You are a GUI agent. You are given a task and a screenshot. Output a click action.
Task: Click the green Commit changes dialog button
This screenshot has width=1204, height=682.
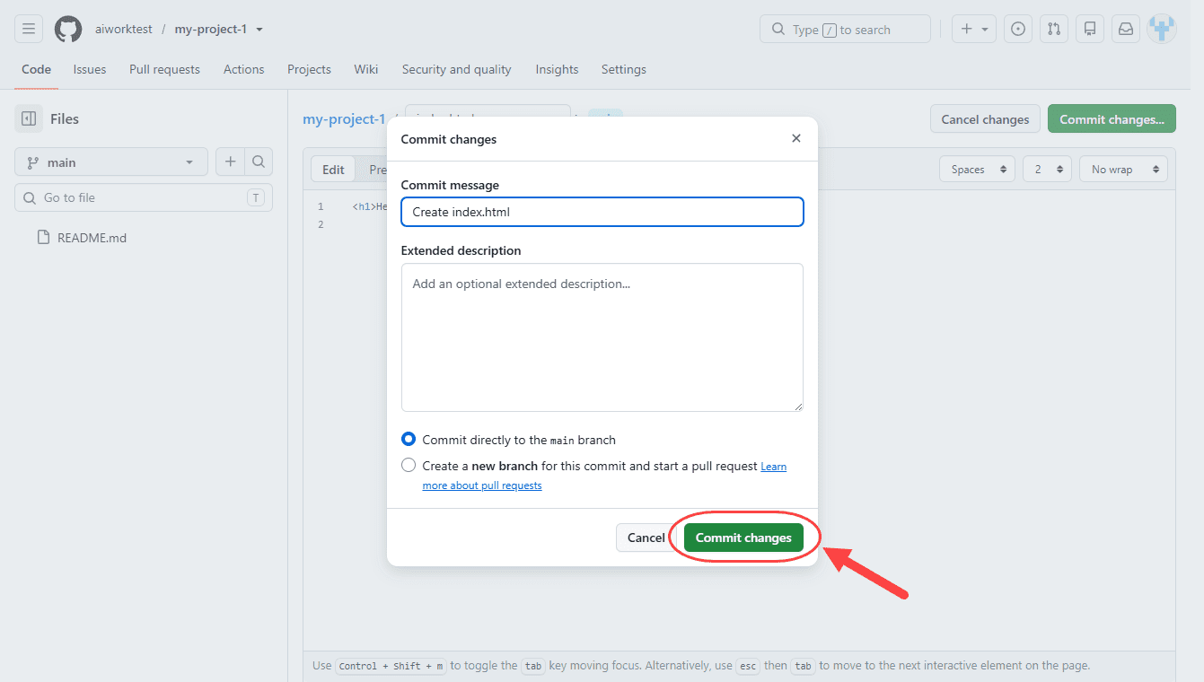point(743,538)
